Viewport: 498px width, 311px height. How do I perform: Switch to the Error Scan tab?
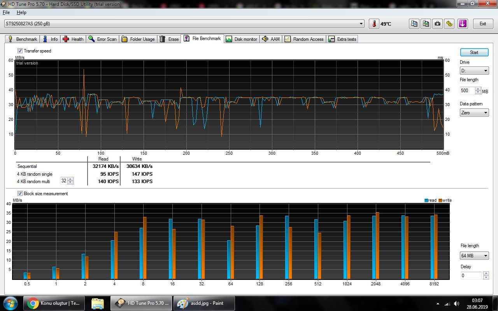(102, 39)
